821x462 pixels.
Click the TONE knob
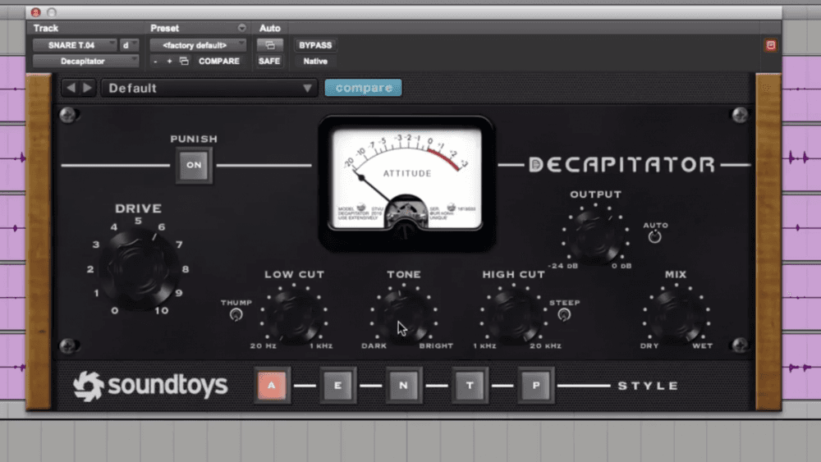[x=404, y=316]
